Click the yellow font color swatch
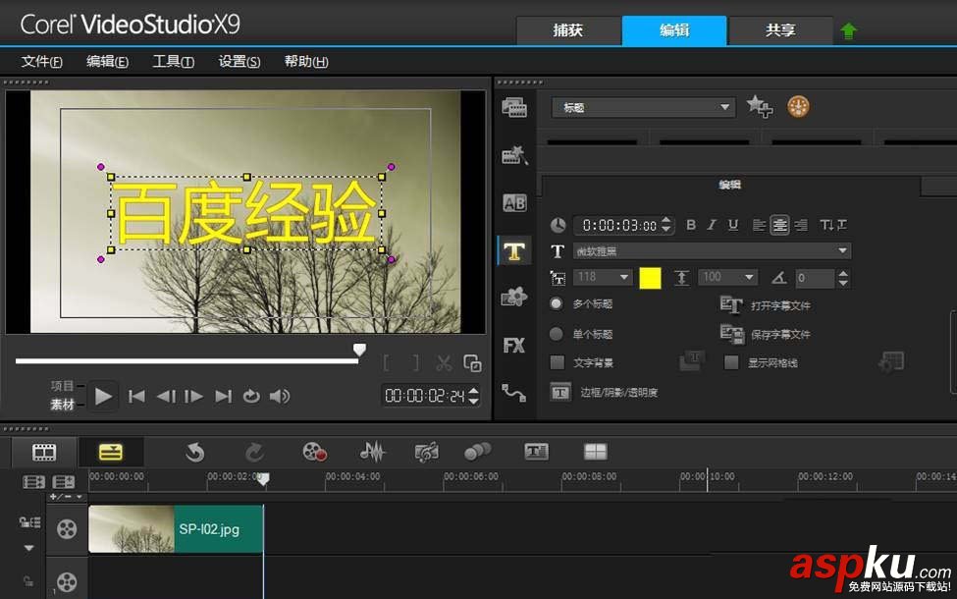This screenshot has height=599, width=957. [x=651, y=277]
